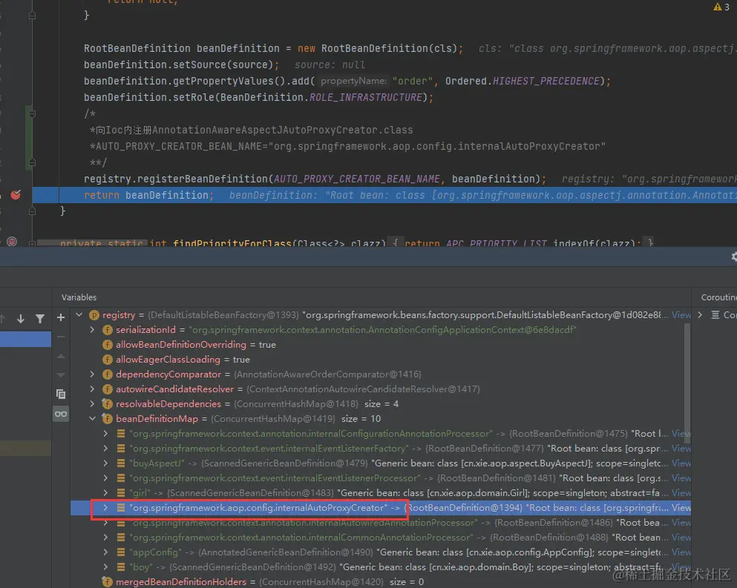
Task: Expand the internalAutoProxyCreator map entry
Action: pyautogui.click(x=105, y=508)
